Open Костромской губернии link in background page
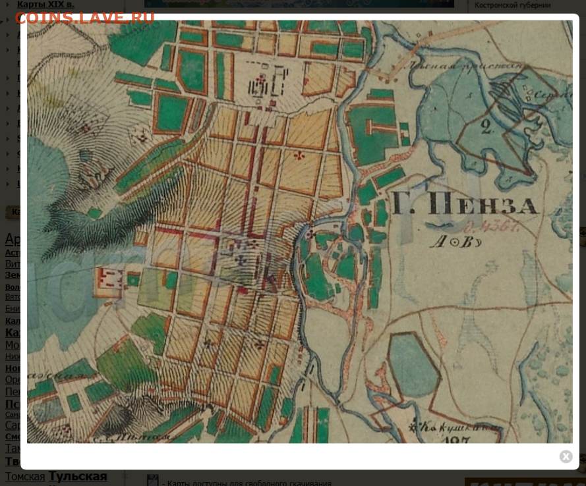The height and width of the screenshot is (486, 586). (512, 5)
